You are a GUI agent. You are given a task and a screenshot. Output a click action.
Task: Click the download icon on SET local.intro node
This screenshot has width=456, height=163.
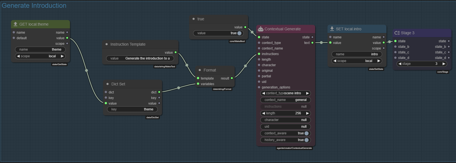coord(332,29)
